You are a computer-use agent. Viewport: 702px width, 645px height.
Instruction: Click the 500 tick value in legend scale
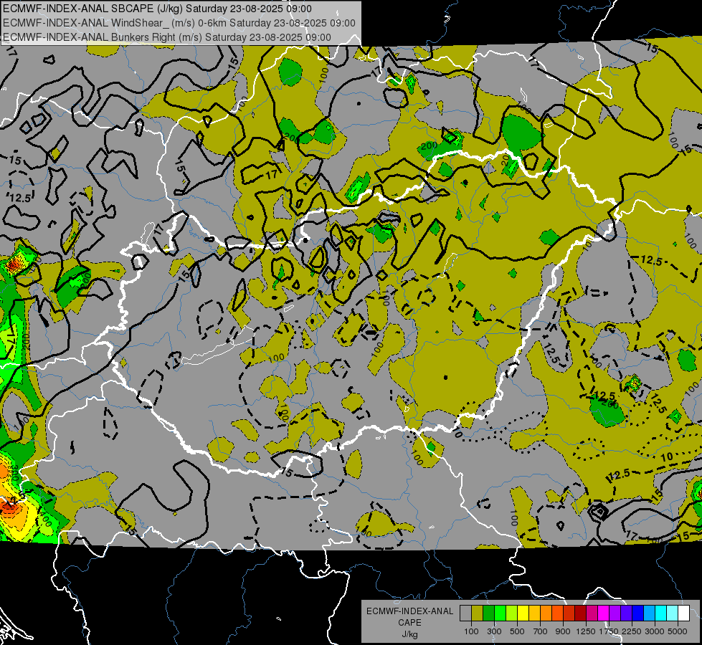coord(517,631)
